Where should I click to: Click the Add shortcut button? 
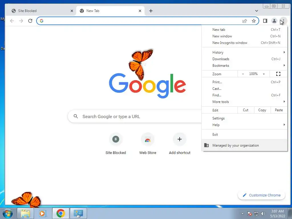click(180, 144)
